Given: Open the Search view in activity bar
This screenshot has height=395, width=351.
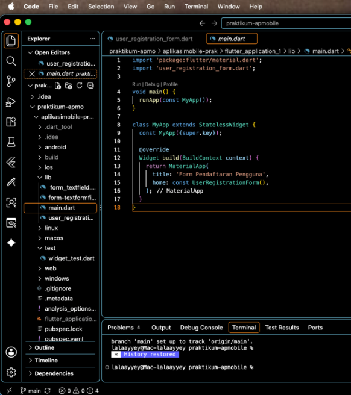Looking at the screenshot, I should (11, 61).
